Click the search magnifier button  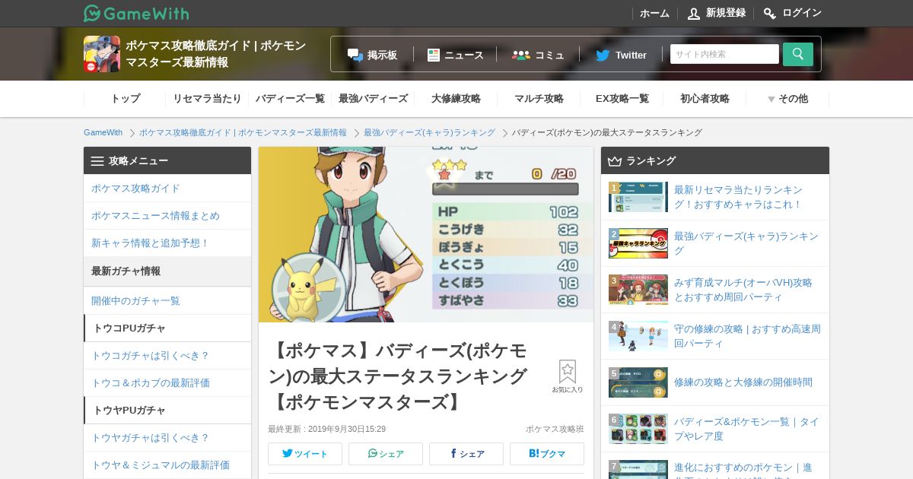click(798, 54)
